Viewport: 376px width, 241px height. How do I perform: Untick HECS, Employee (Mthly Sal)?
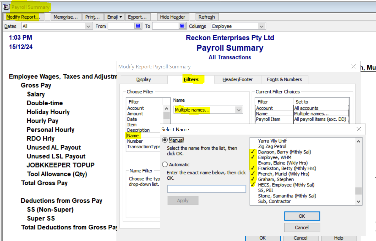(x=286, y=185)
